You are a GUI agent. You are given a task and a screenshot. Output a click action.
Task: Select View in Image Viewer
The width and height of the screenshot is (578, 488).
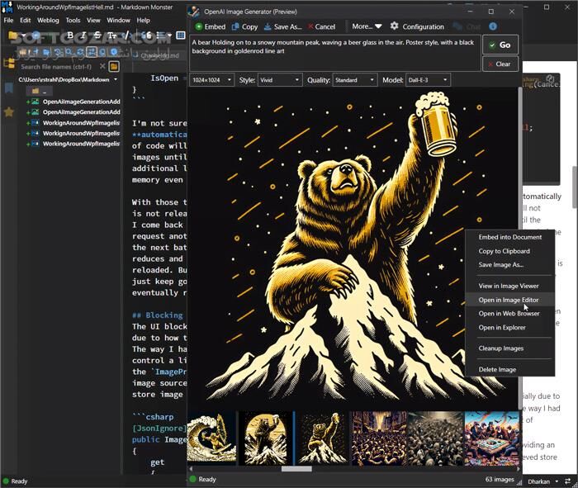pyautogui.click(x=509, y=286)
